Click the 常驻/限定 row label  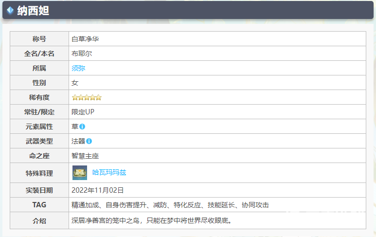(39, 112)
